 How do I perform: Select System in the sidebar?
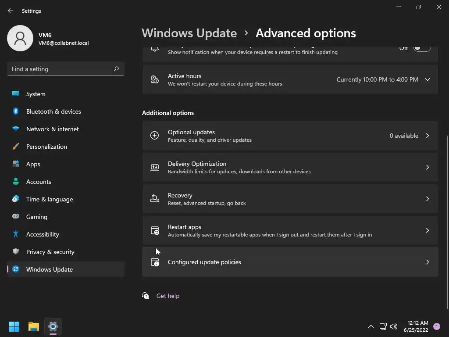click(x=36, y=94)
